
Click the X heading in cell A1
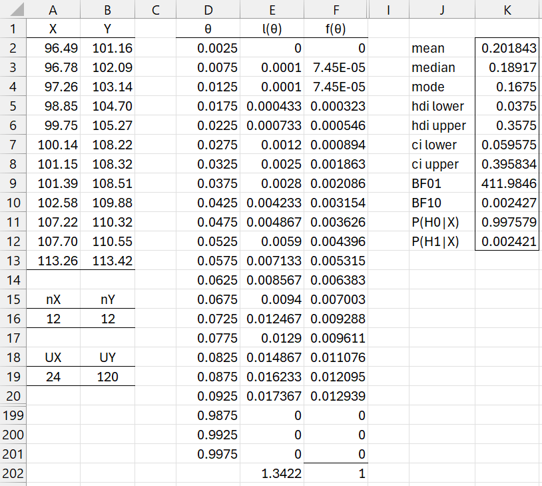click(x=53, y=29)
